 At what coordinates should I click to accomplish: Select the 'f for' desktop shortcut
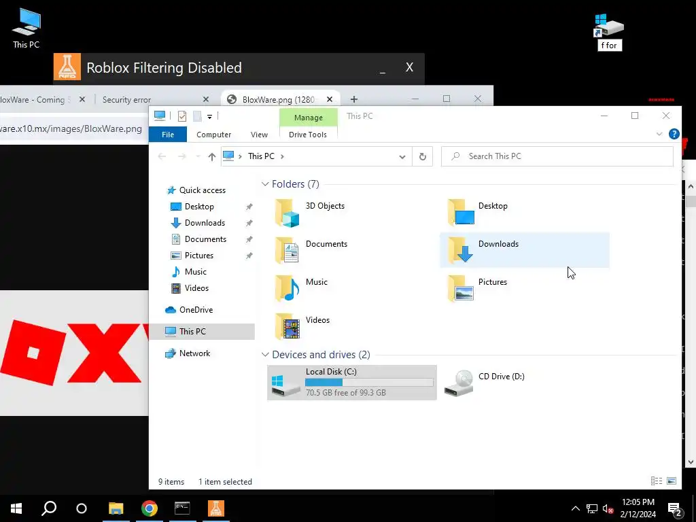609,31
